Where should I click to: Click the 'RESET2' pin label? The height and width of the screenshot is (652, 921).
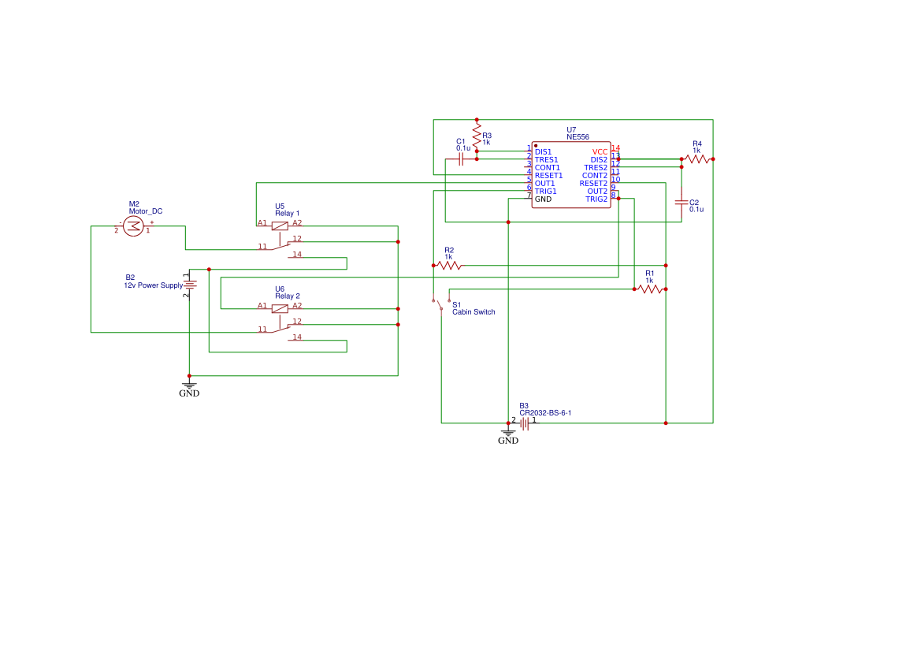tap(594, 184)
